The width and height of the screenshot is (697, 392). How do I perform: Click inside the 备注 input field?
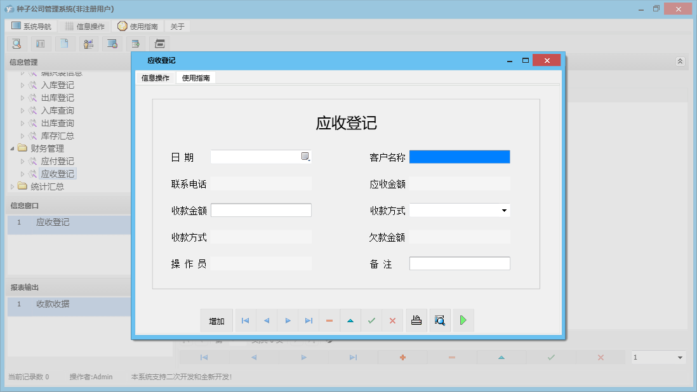[x=460, y=263]
